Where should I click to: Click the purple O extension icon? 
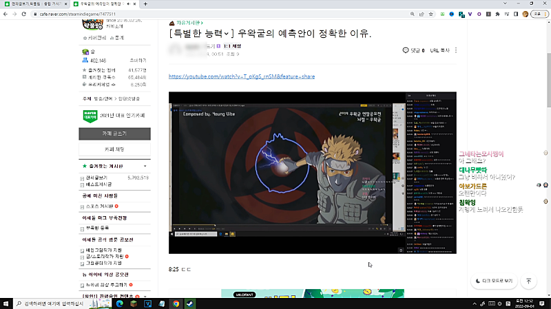tap(479, 14)
